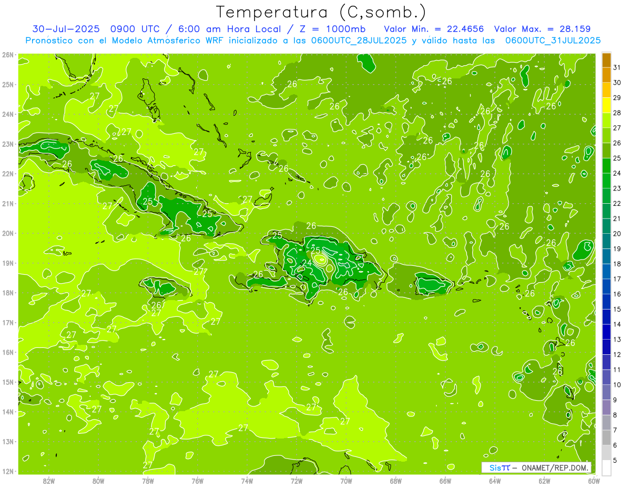Click the 'SisTT - ONAMET/REP.DOM.' credit label
631x488 pixels.
(536, 467)
